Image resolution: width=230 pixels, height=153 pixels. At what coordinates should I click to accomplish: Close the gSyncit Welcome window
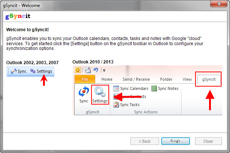[x=219, y=4]
